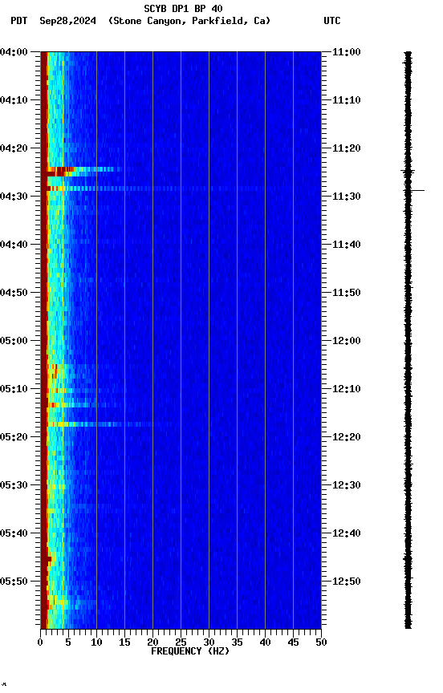The width and height of the screenshot is (443, 693).
Task: Click the '12:30' UTC time label
Action: (347, 486)
